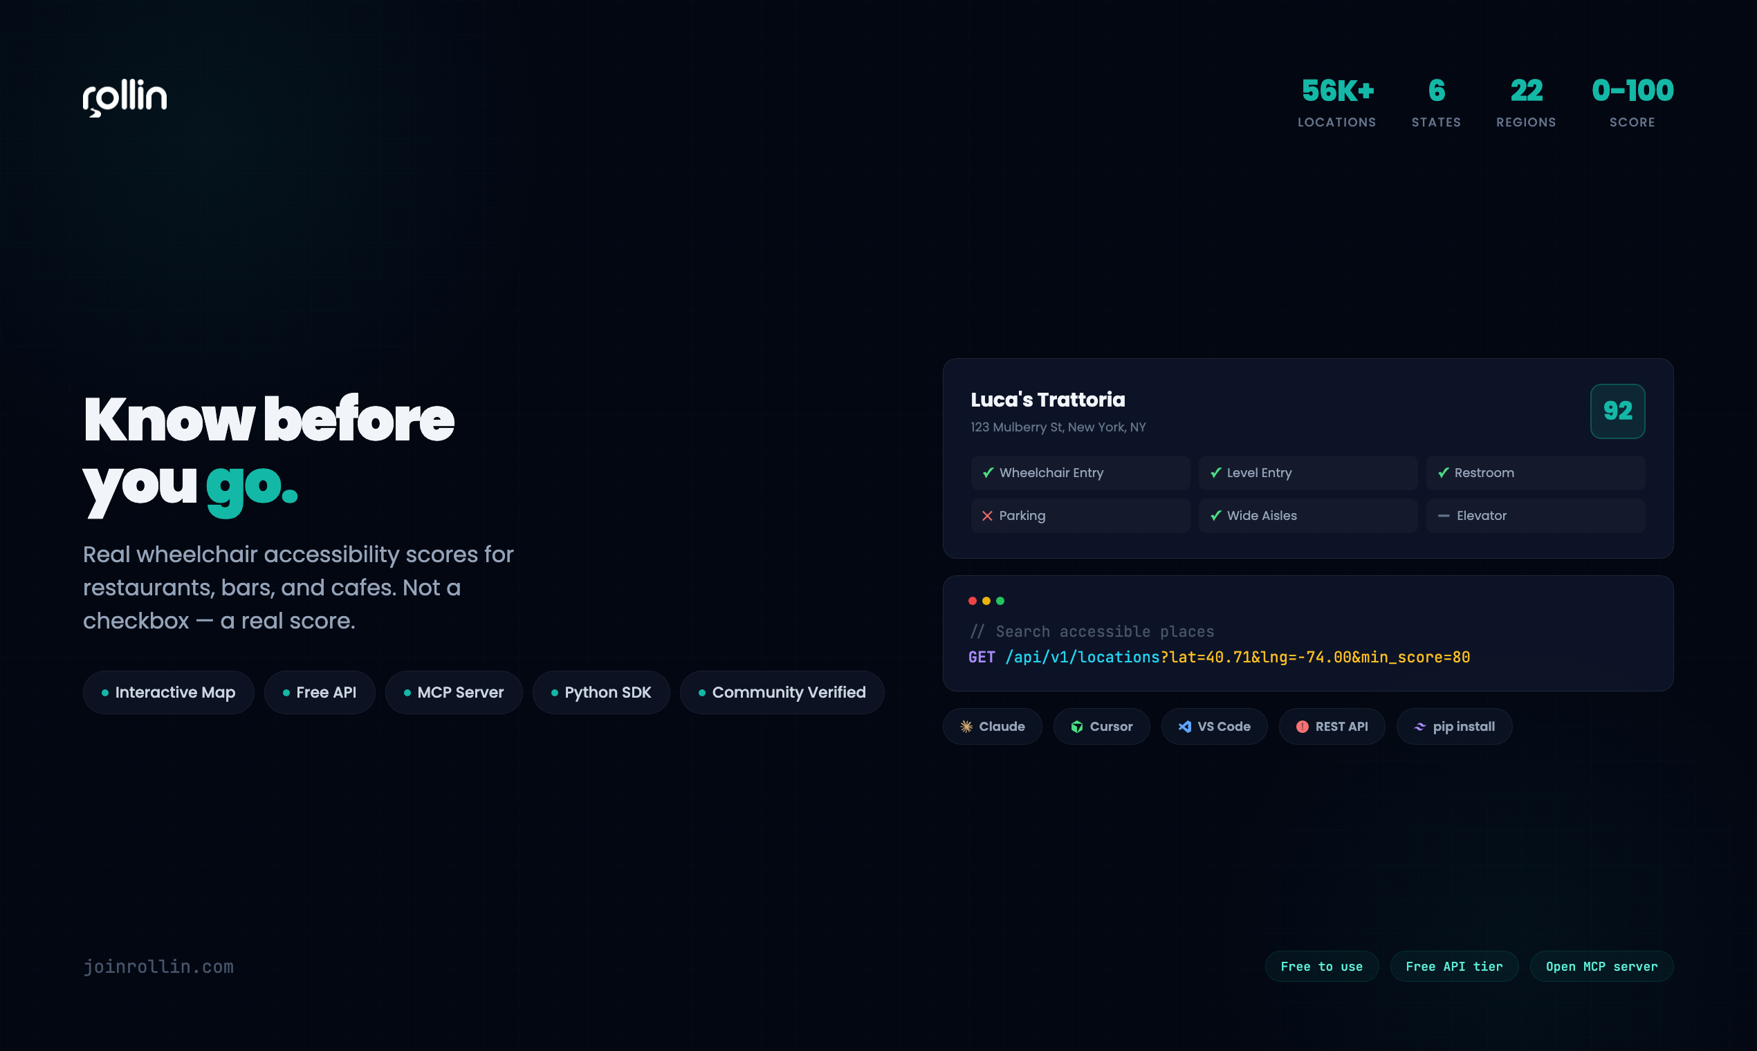Screen dimensions: 1757x1051
Task: Click the Level Entry checkmark
Action: (1215, 472)
